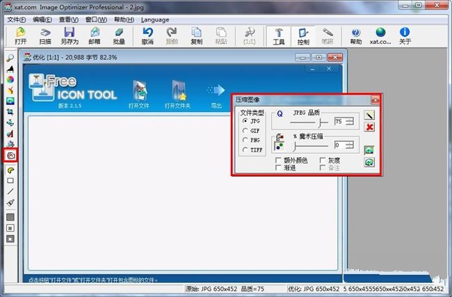The width and height of the screenshot is (452, 297).
Task: Select the TIFF file type radio button
Action: tap(245, 150)
